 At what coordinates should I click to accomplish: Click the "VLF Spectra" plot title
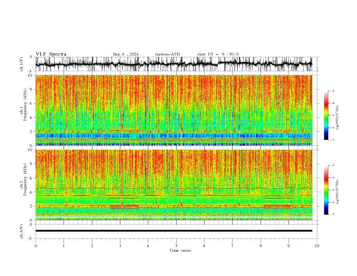pyautogui.click(x=51, y=54)
